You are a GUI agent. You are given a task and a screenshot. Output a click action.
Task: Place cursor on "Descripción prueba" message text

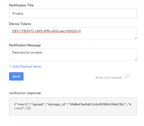[27, 52]
